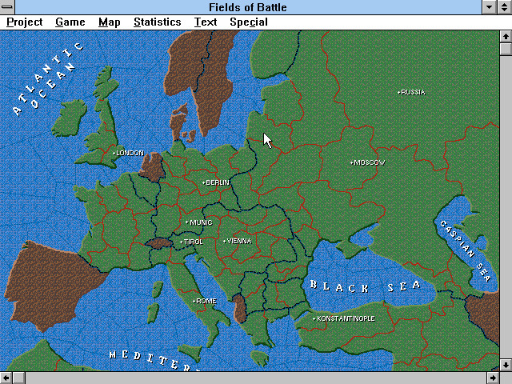Click the island of Ireland
This screenshot has height=384, width=512.
[x=70, y=118]
